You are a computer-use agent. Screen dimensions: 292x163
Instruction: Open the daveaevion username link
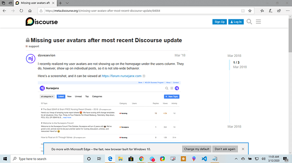pos(47,55)
